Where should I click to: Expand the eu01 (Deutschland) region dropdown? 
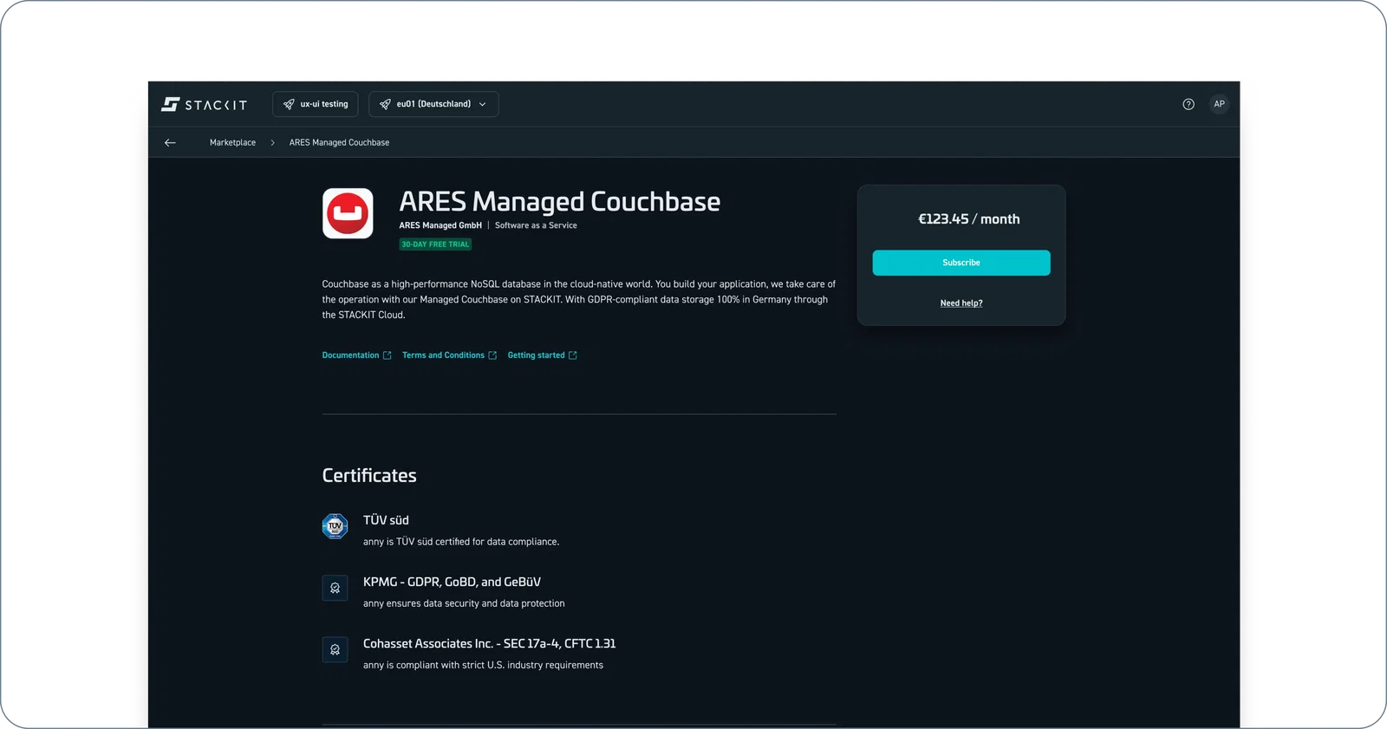[x=433, y=104]
